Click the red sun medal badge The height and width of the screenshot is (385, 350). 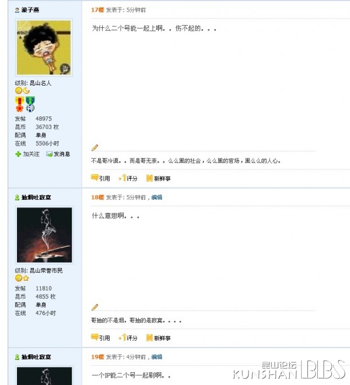tap(19, 104)
